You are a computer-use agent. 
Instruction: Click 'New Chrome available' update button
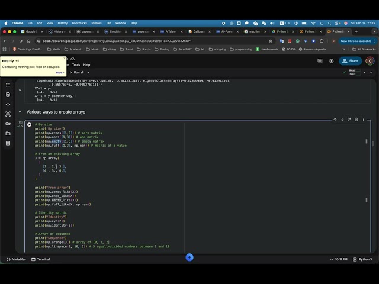tap(357, 41)
